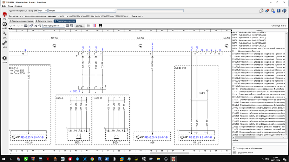Open link PE 82.60-S-2105VVB under A36

(156, 137)
